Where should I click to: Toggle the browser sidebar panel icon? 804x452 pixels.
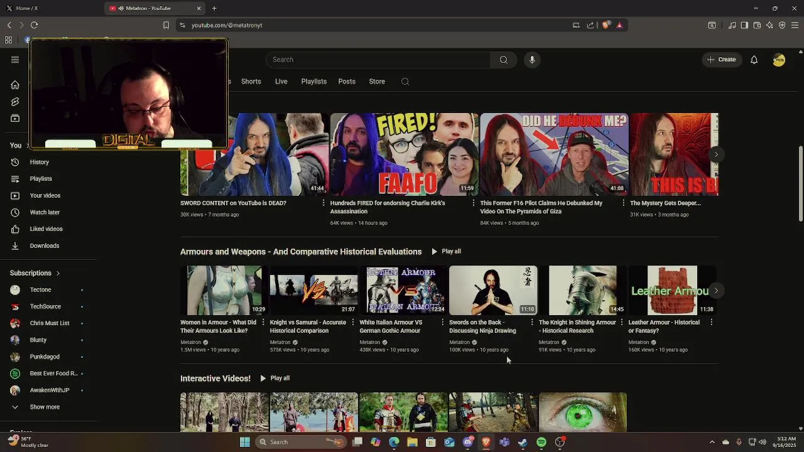tap(744, 25)
